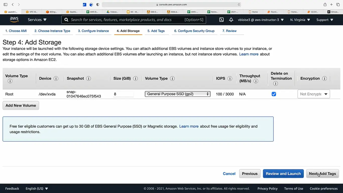Open the General Purpose SSD (gp2) volume type dropdown
The width and height of the screenshot is (343, 193).
[178, 94]
